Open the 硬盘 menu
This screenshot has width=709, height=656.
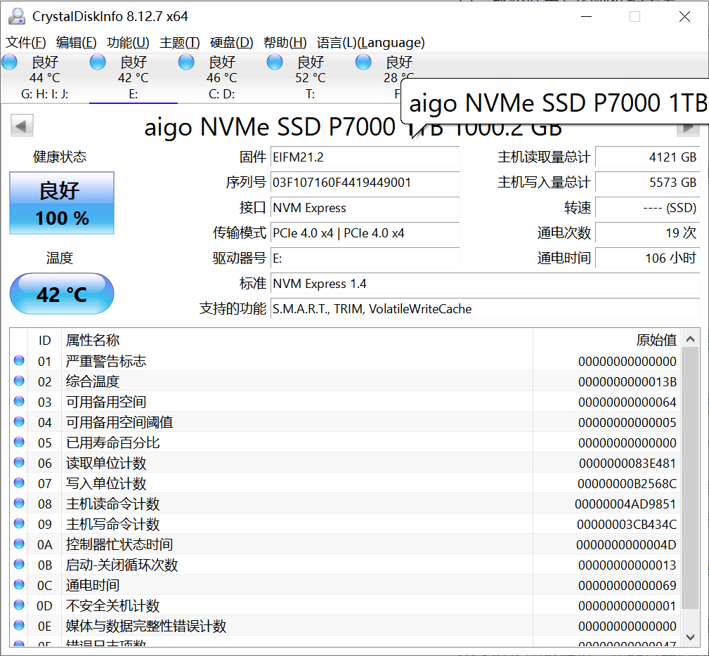click(x=231, y=42)
